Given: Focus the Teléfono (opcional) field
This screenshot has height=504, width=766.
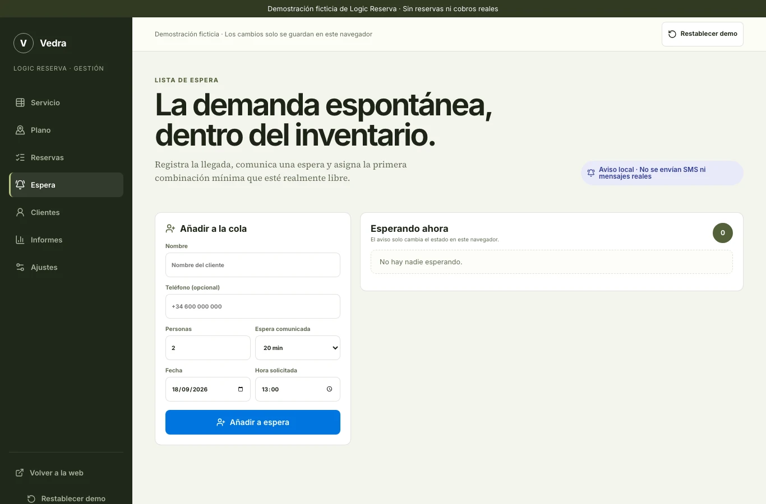Looking at the screenshot, I should pyautogui.click(x=253, y=306).
